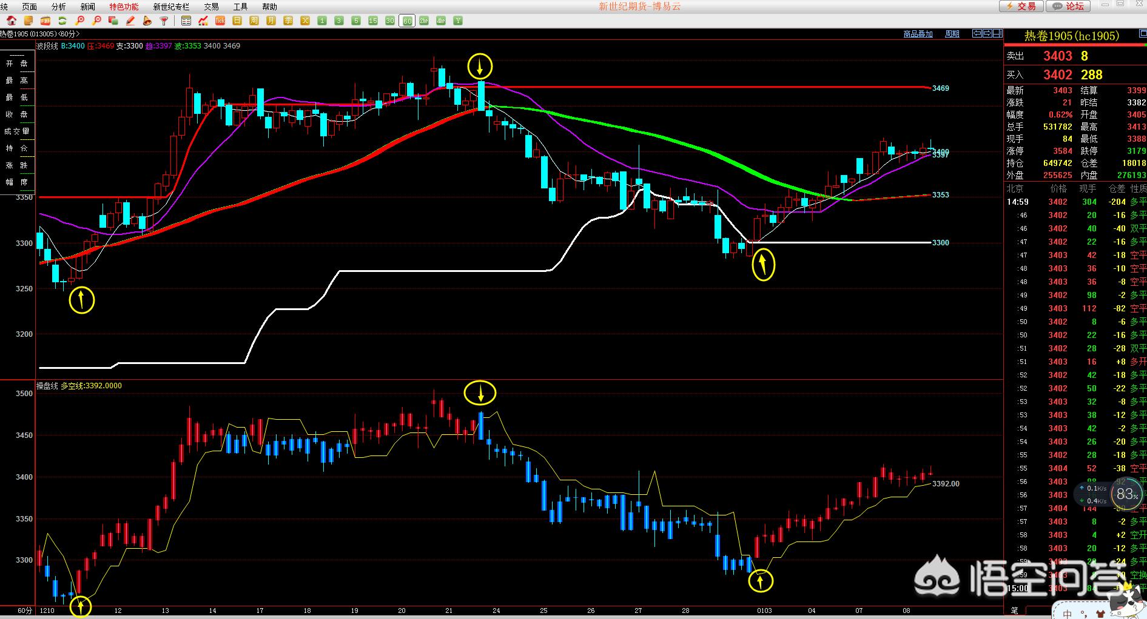Switch to Tick chart view
Image resolution: width=1147 pixels, height=619 pixels.
[x=220, y=21]
